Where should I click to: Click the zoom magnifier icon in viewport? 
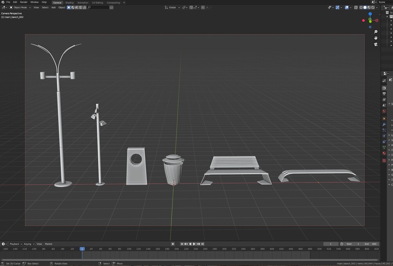[x=376, y=32]
